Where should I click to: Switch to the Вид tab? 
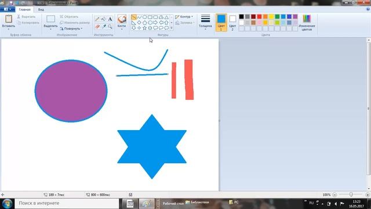41,9
